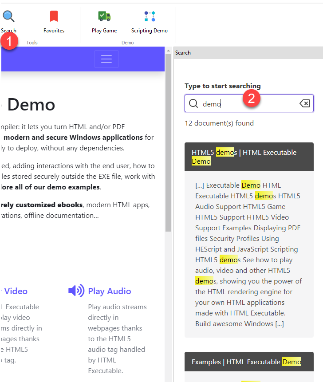Open Favorites via the red bookmark icon
323x382 pixels.
(54, 17)
